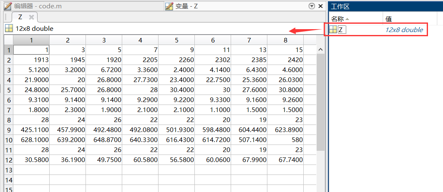
Task: Click cell with value 6.7200
Action: tap(104, 70)
